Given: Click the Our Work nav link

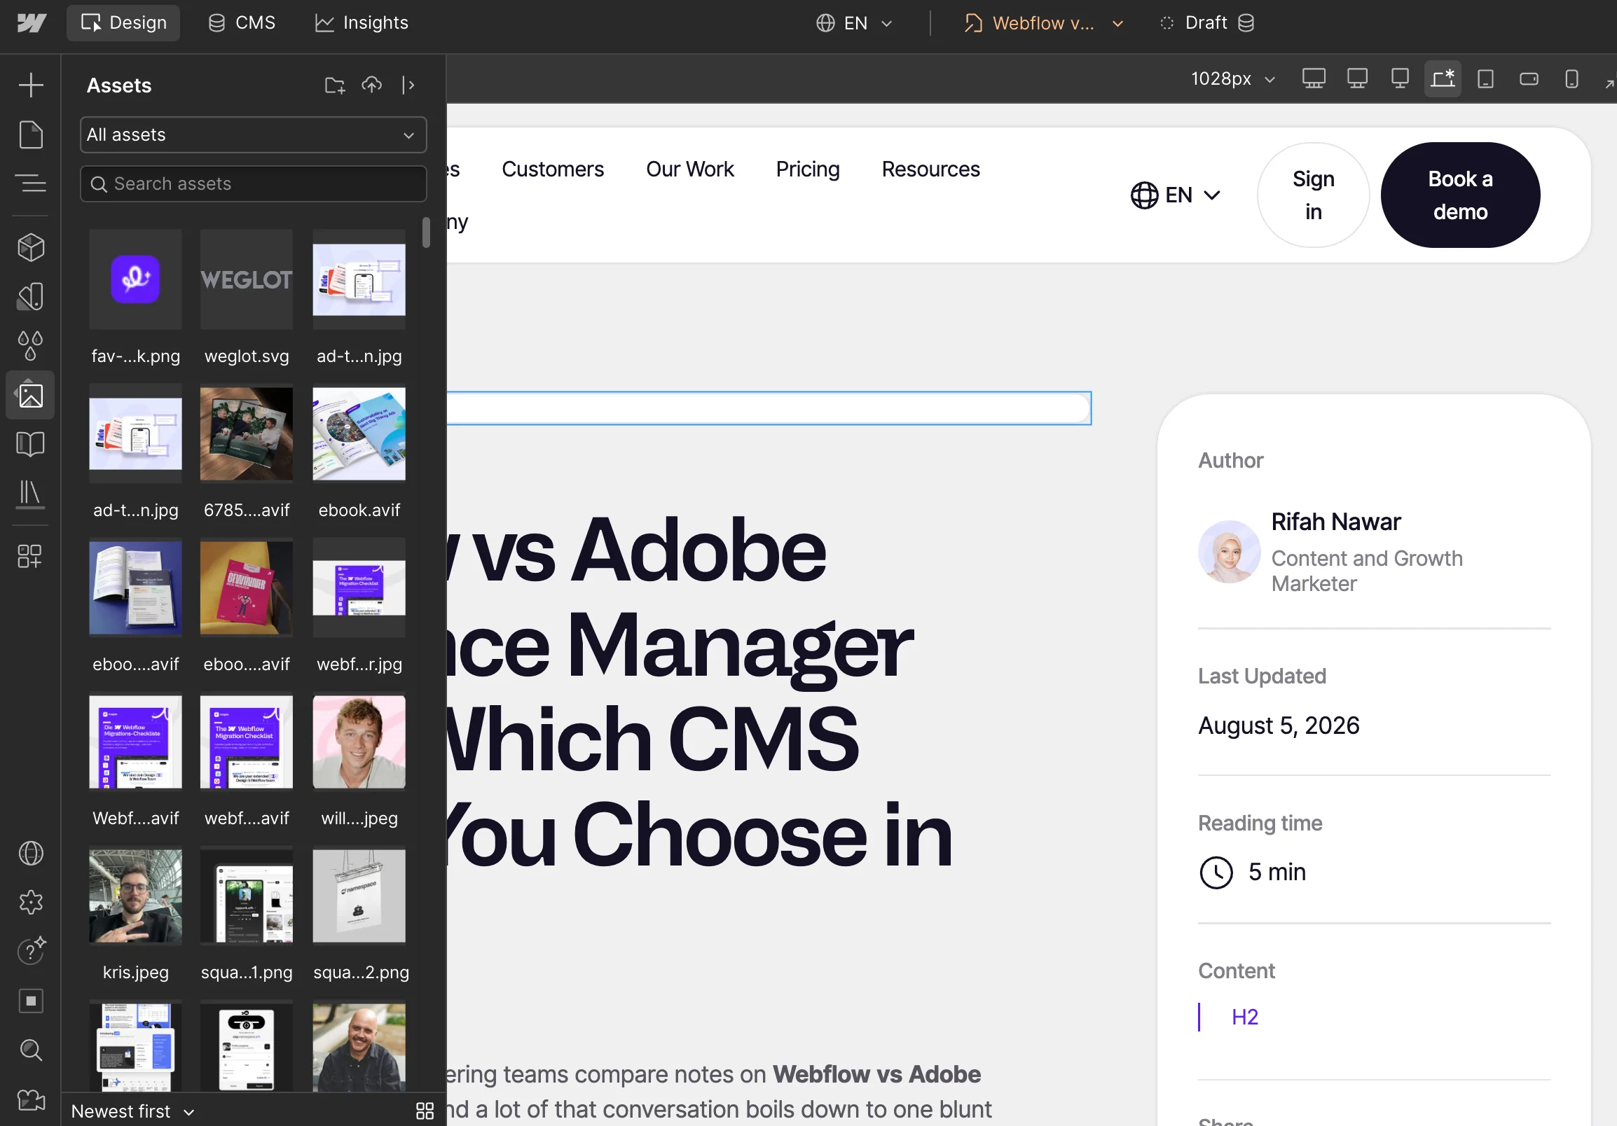Looking at the screenshot, I should (689, 169).
